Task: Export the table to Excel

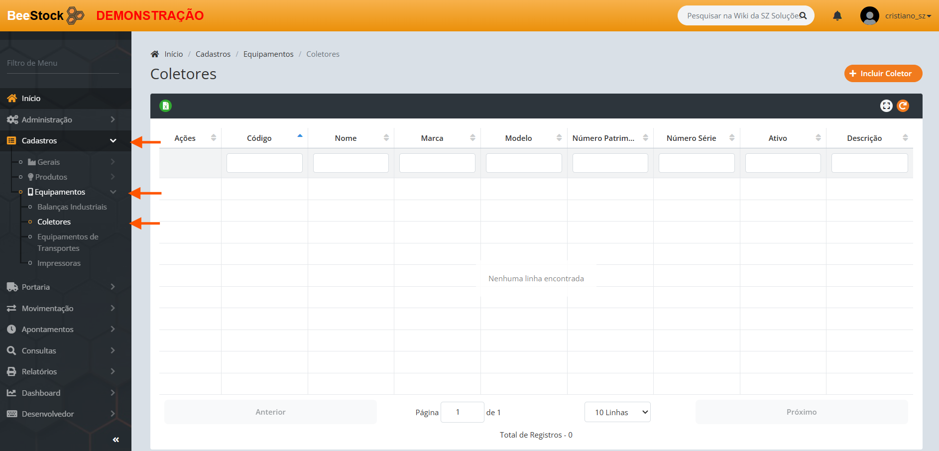Action: click(166, 106)
